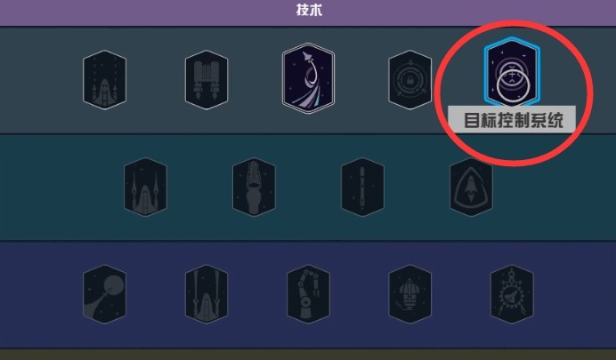Open the twin booster engines technology

pos(207,80)
